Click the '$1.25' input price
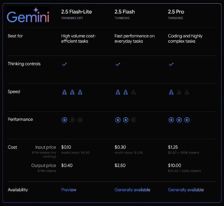This screenshot has width=224, height=206. tap(173, 147)
